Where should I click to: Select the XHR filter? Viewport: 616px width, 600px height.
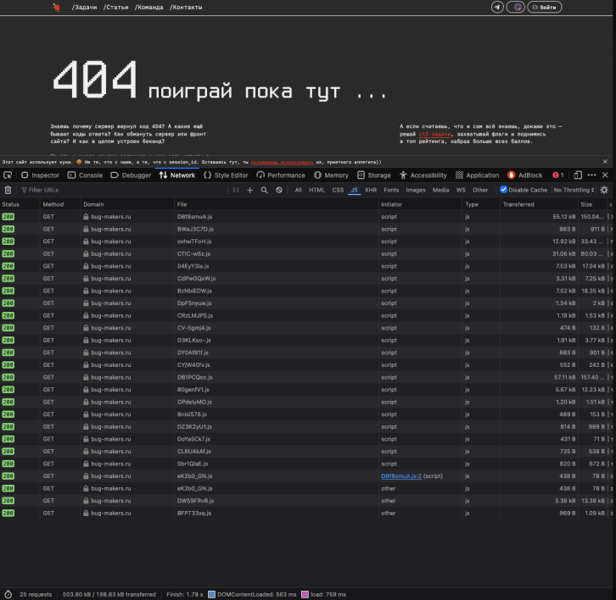tap(371, 190)
